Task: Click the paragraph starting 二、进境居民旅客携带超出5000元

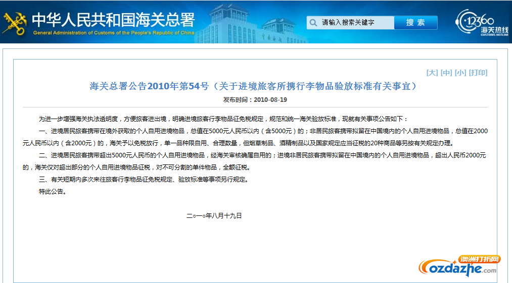Action: coord(254,161)
